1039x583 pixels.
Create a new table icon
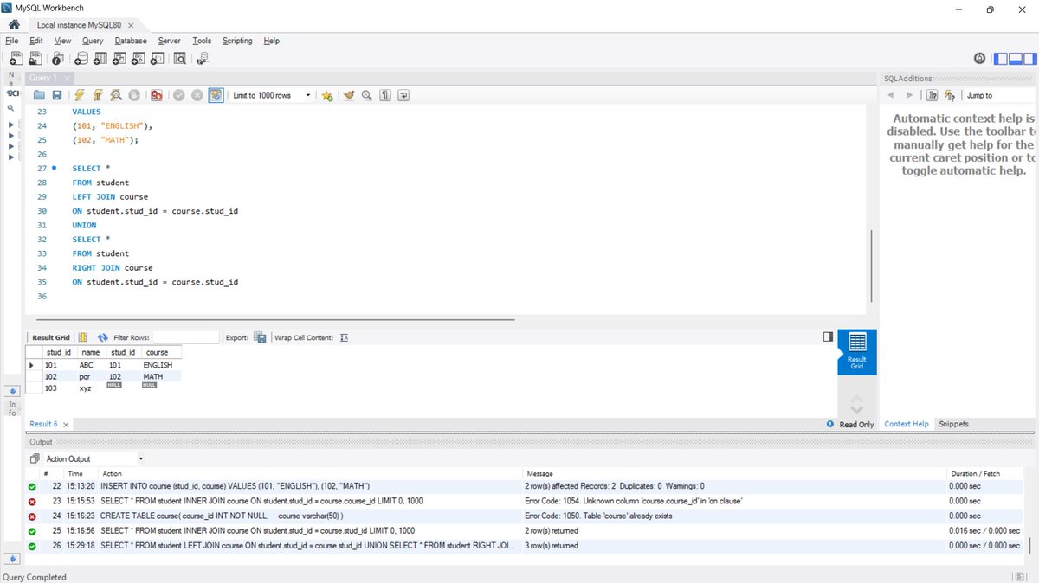coord(100,59)
